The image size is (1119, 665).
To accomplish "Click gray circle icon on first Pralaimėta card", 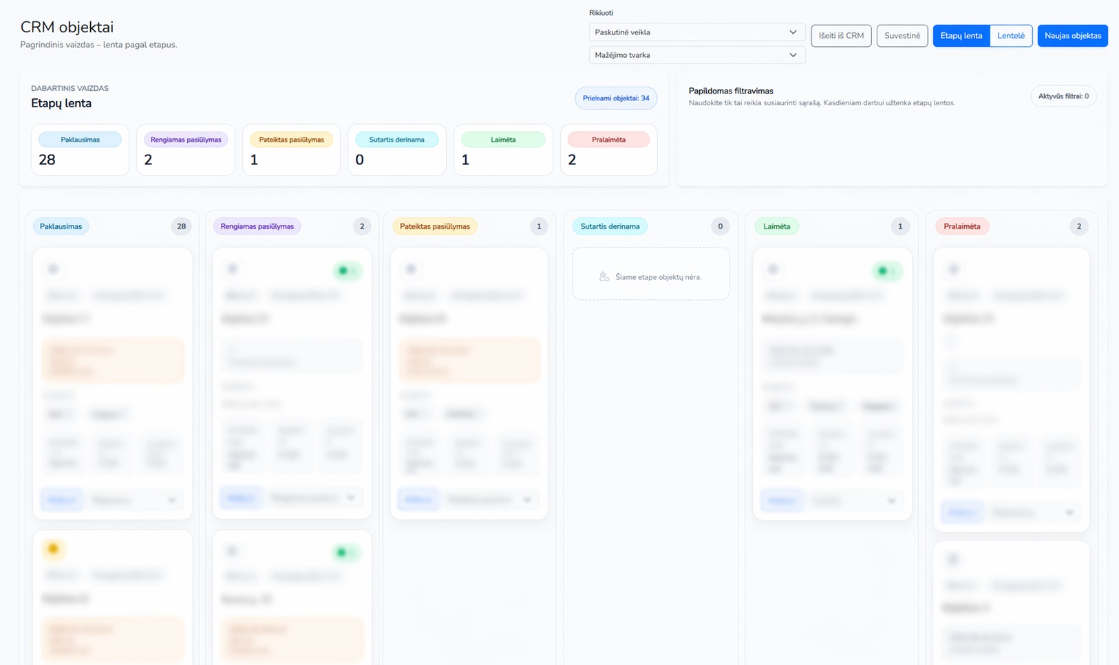I will tap(953, 270).
